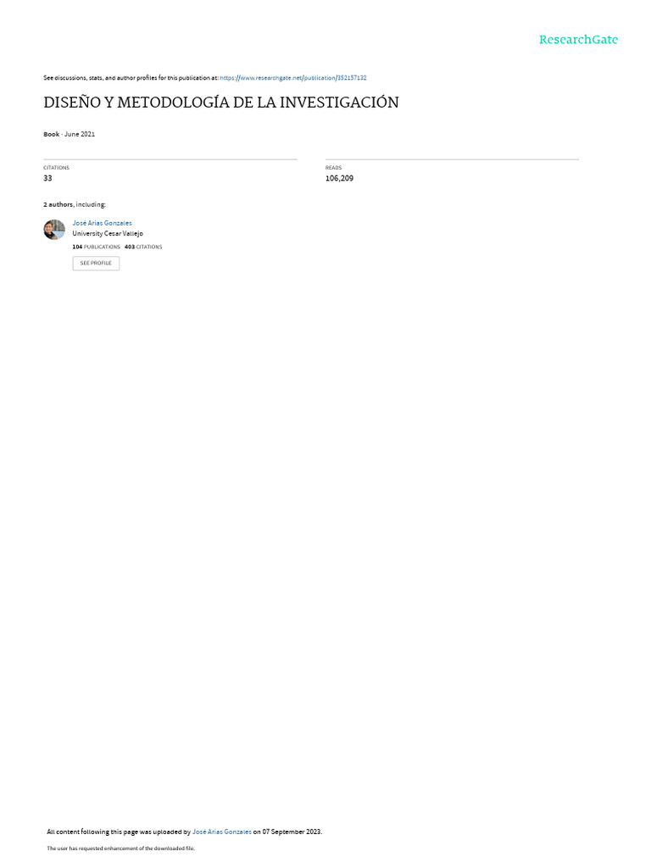Click the June 2021 publication date
The height and width of the screenshot is (868, 651).
point(79,135)
